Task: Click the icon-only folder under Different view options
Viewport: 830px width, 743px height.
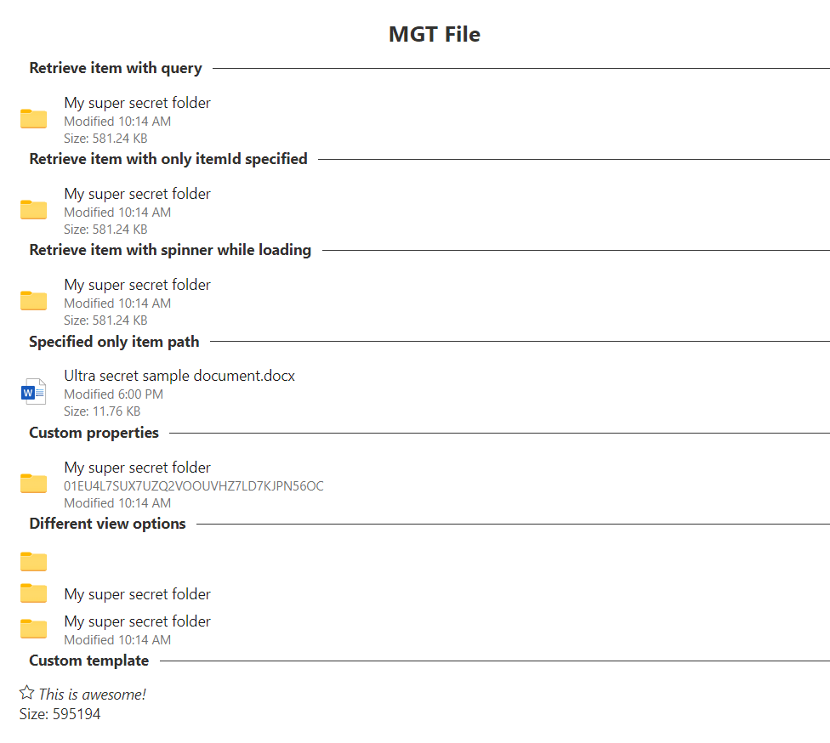Action: point(34,561)
